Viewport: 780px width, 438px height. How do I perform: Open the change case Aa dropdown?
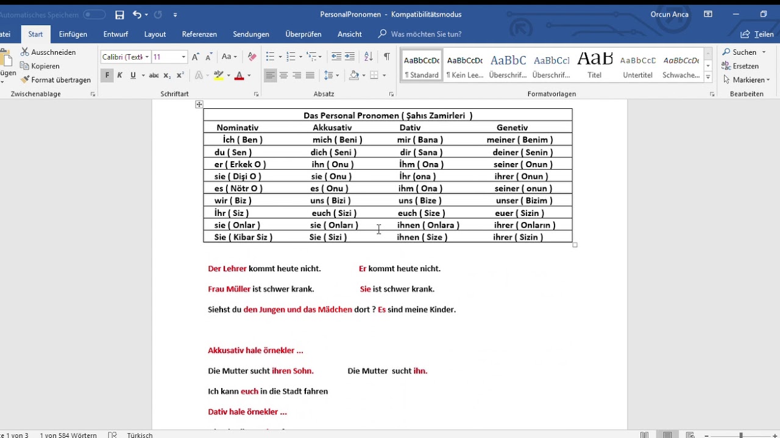tap(229, 57)
